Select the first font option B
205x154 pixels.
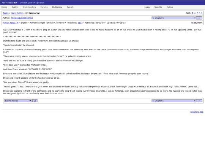(x=192, y=13)
